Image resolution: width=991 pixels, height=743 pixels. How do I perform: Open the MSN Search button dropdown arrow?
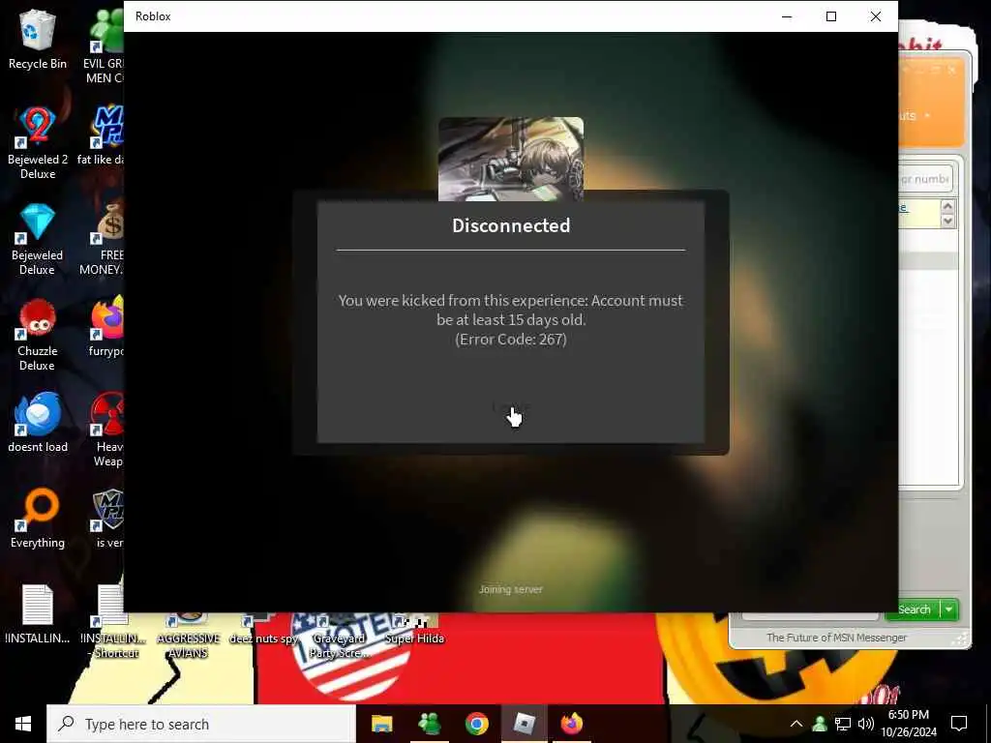click(x=949, y=609)
